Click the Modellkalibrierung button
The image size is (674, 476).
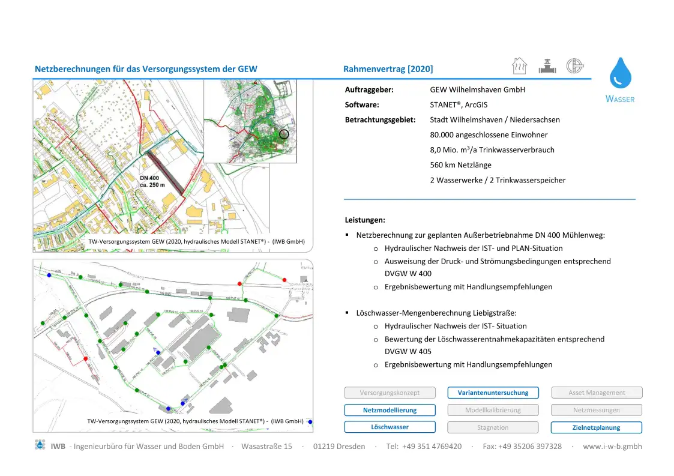[x=493, y=410]
